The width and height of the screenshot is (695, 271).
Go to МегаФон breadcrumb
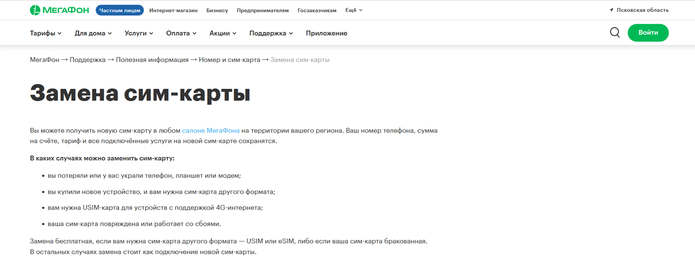click(44, 60)
